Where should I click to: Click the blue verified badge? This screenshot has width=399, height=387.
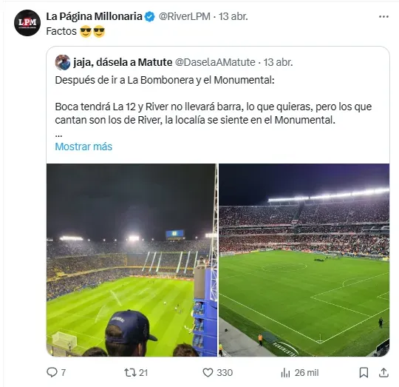pyautogui.click(x=149, y=17)
